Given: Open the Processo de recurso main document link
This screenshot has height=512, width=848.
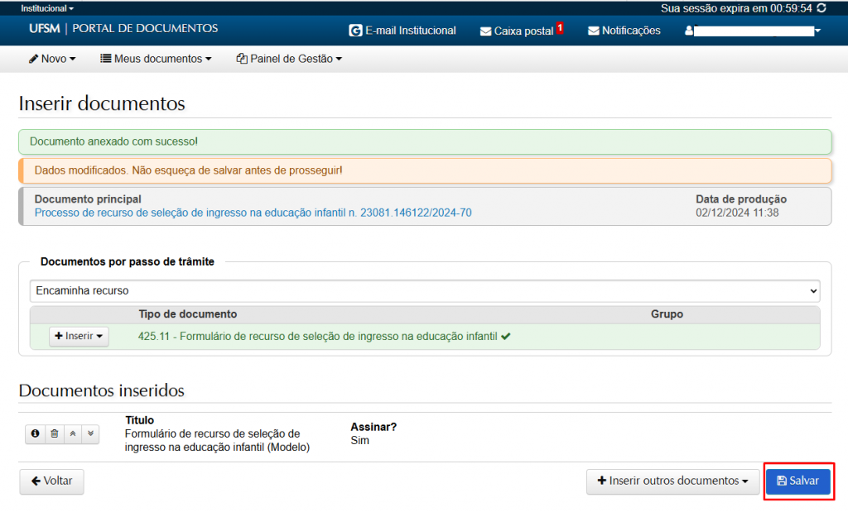Looking at the screenshot, I should [253, 213].
